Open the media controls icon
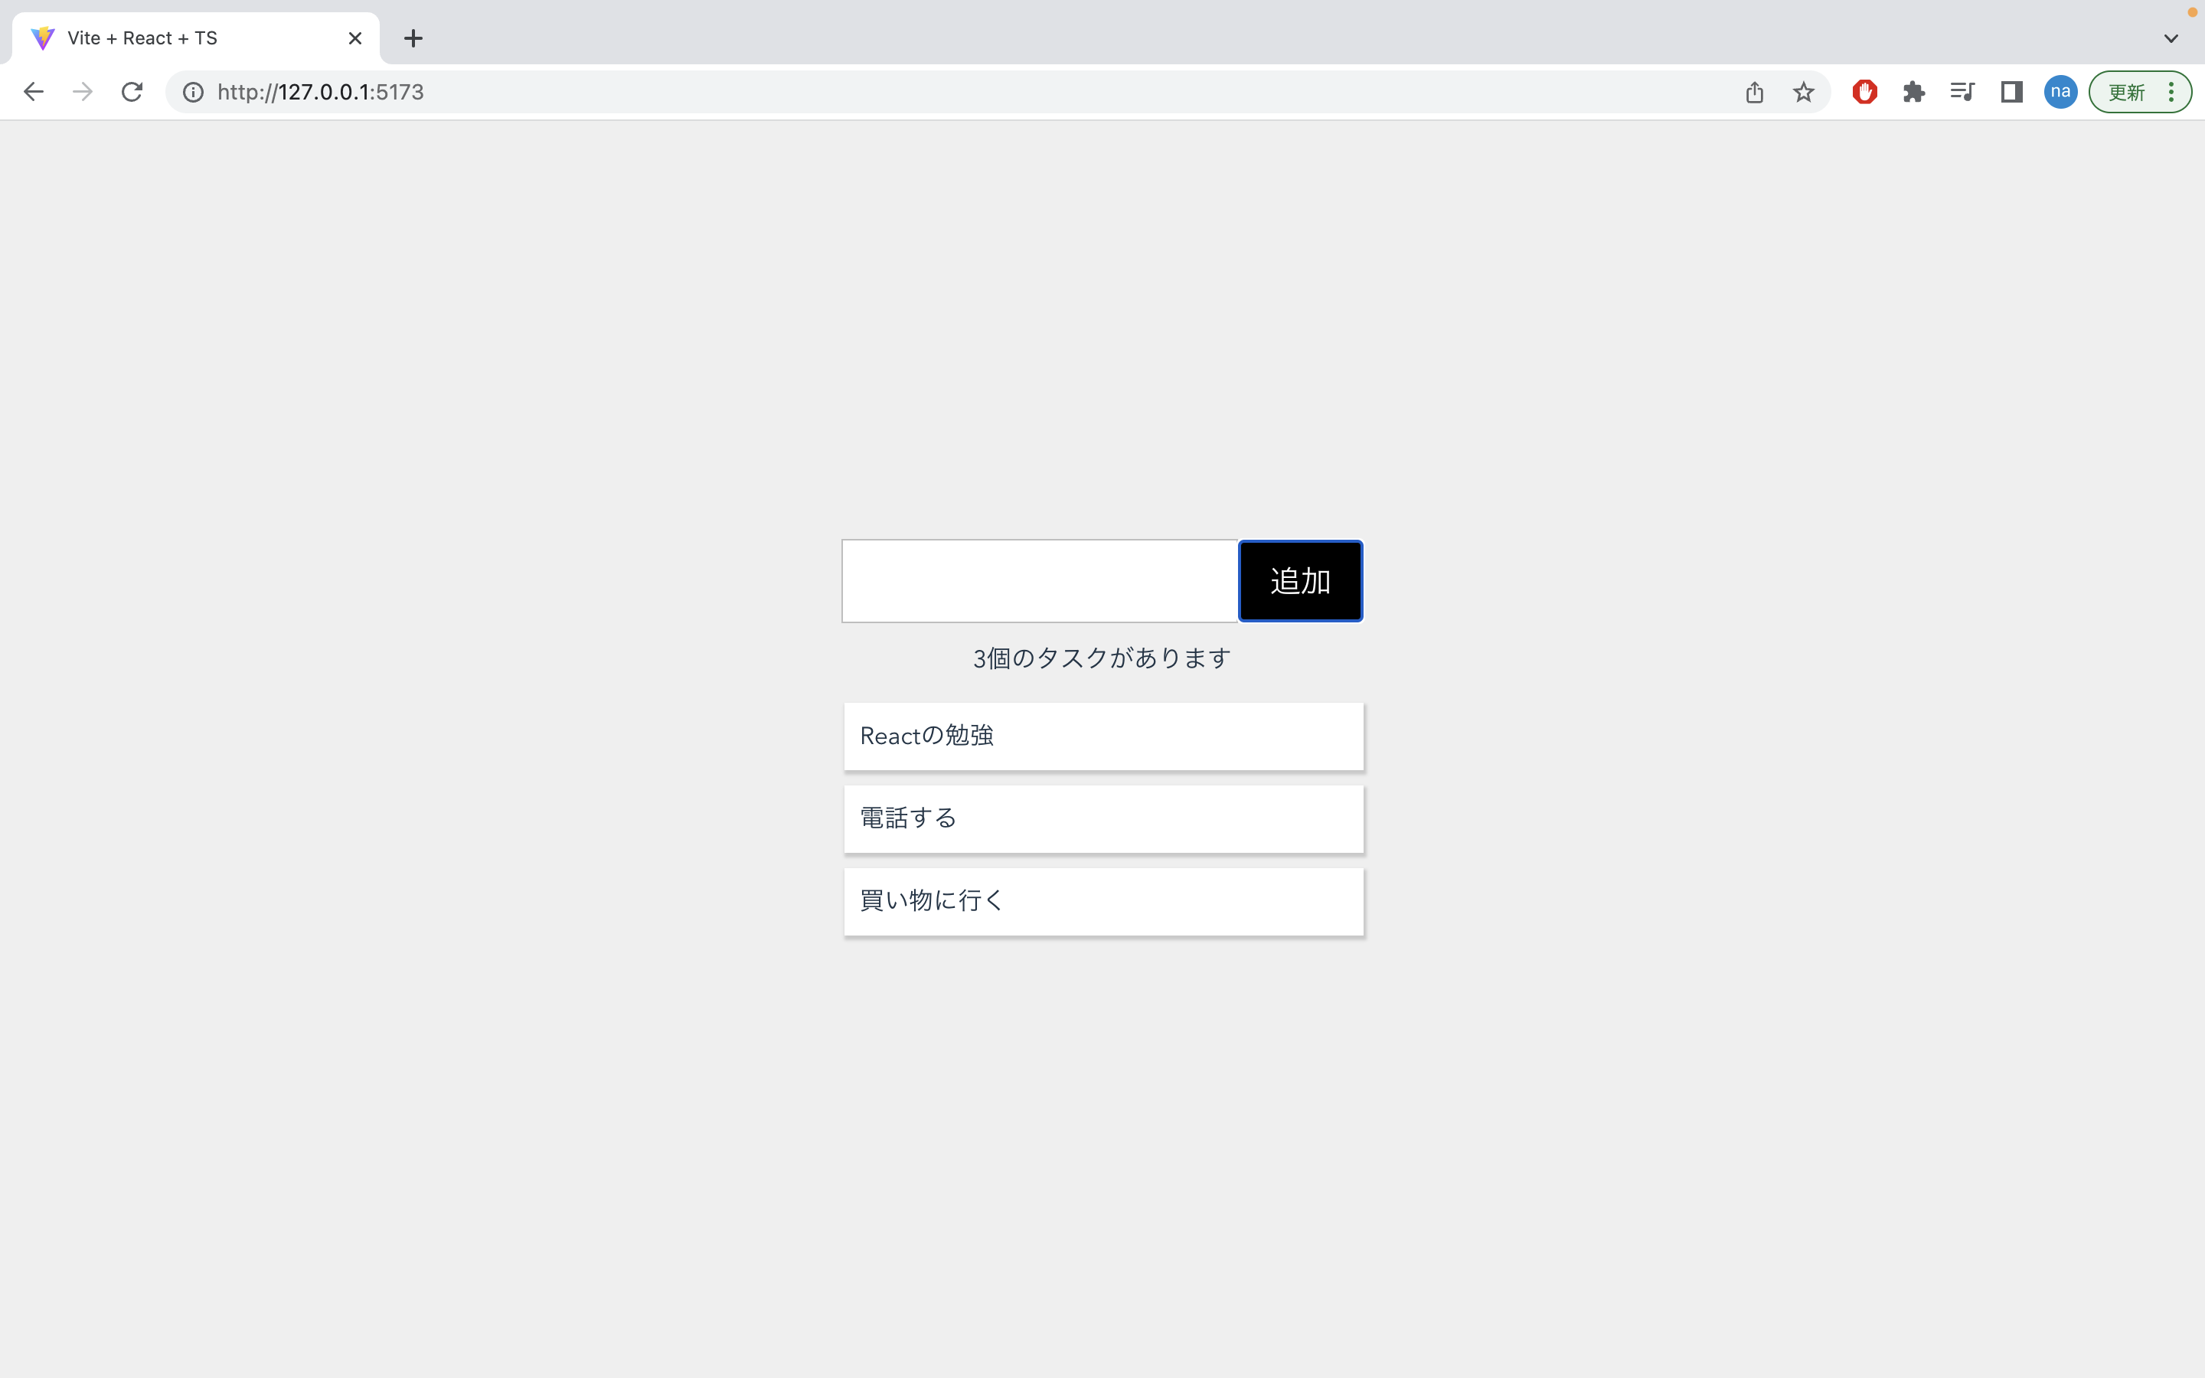This screenshot has width=2205, height=1378. click(x=1962, y=91)
